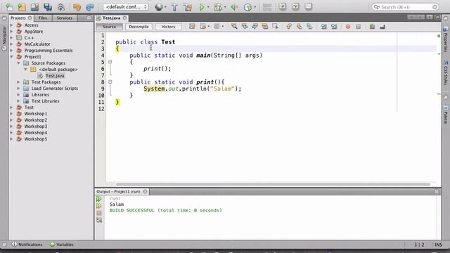Click the editor horizontal scrollbar

coord(273,184)
